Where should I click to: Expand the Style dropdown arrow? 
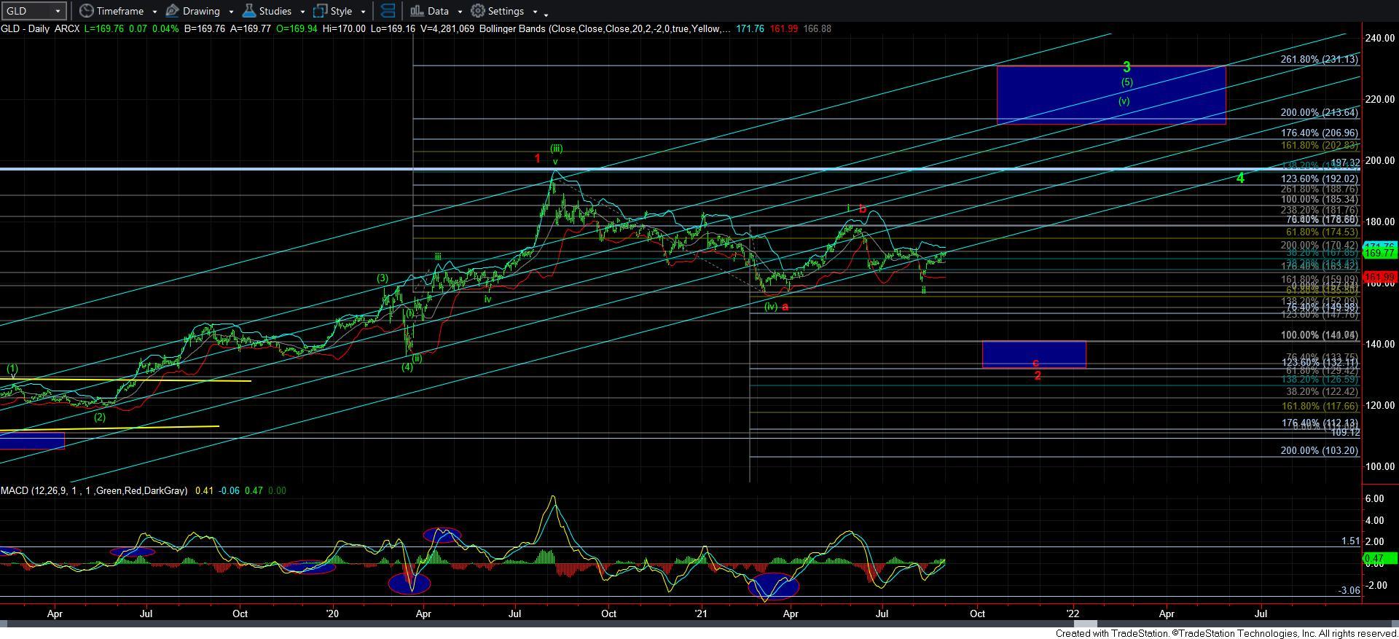(x=363, y=12)
